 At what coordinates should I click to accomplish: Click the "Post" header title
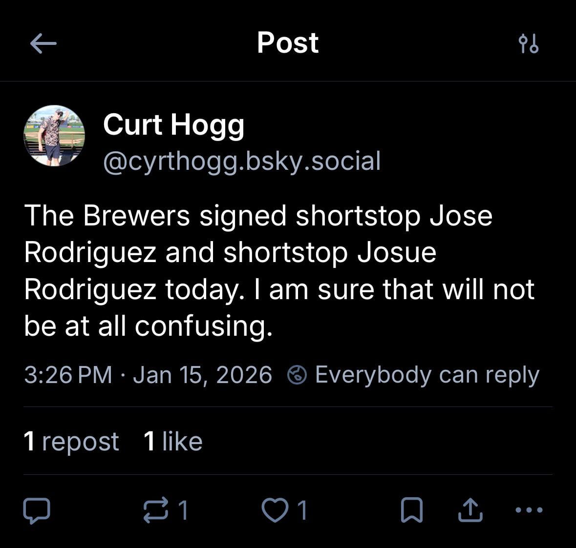pyautogui.click(x=288, y=42)
